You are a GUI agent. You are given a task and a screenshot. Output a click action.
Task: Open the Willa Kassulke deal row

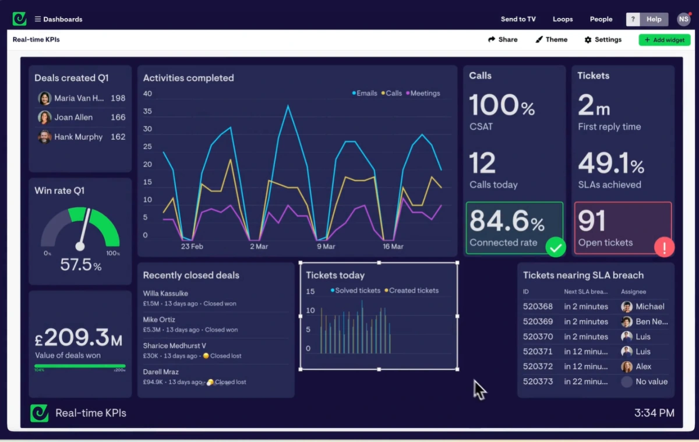click(216, 298)
